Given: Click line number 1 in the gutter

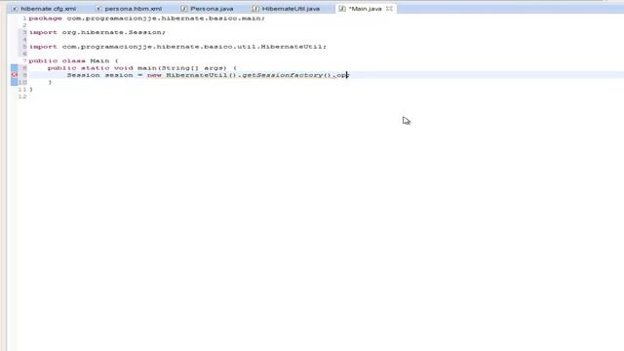Looking at the screenshot, I should pos(24,19).
